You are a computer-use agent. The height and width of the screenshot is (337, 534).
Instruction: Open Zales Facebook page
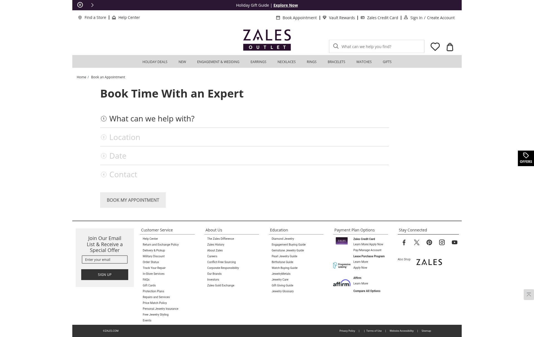[x=404, y=242]
